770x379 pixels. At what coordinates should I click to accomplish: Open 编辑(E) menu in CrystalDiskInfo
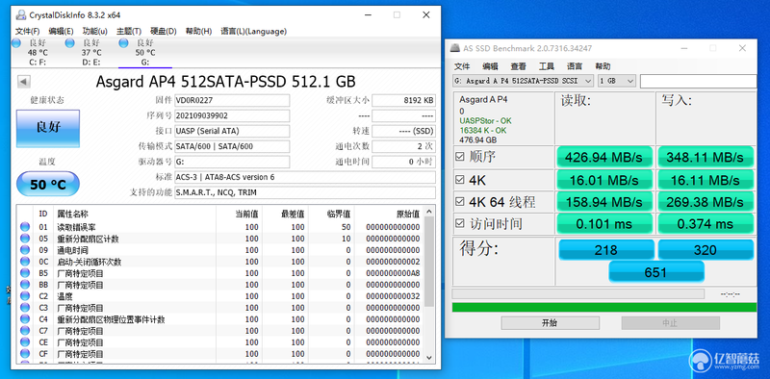tap(61, 31)
